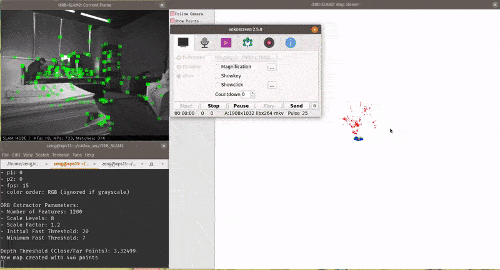
Task: Open the purple video player settings tab
Action: pos(226,42)
